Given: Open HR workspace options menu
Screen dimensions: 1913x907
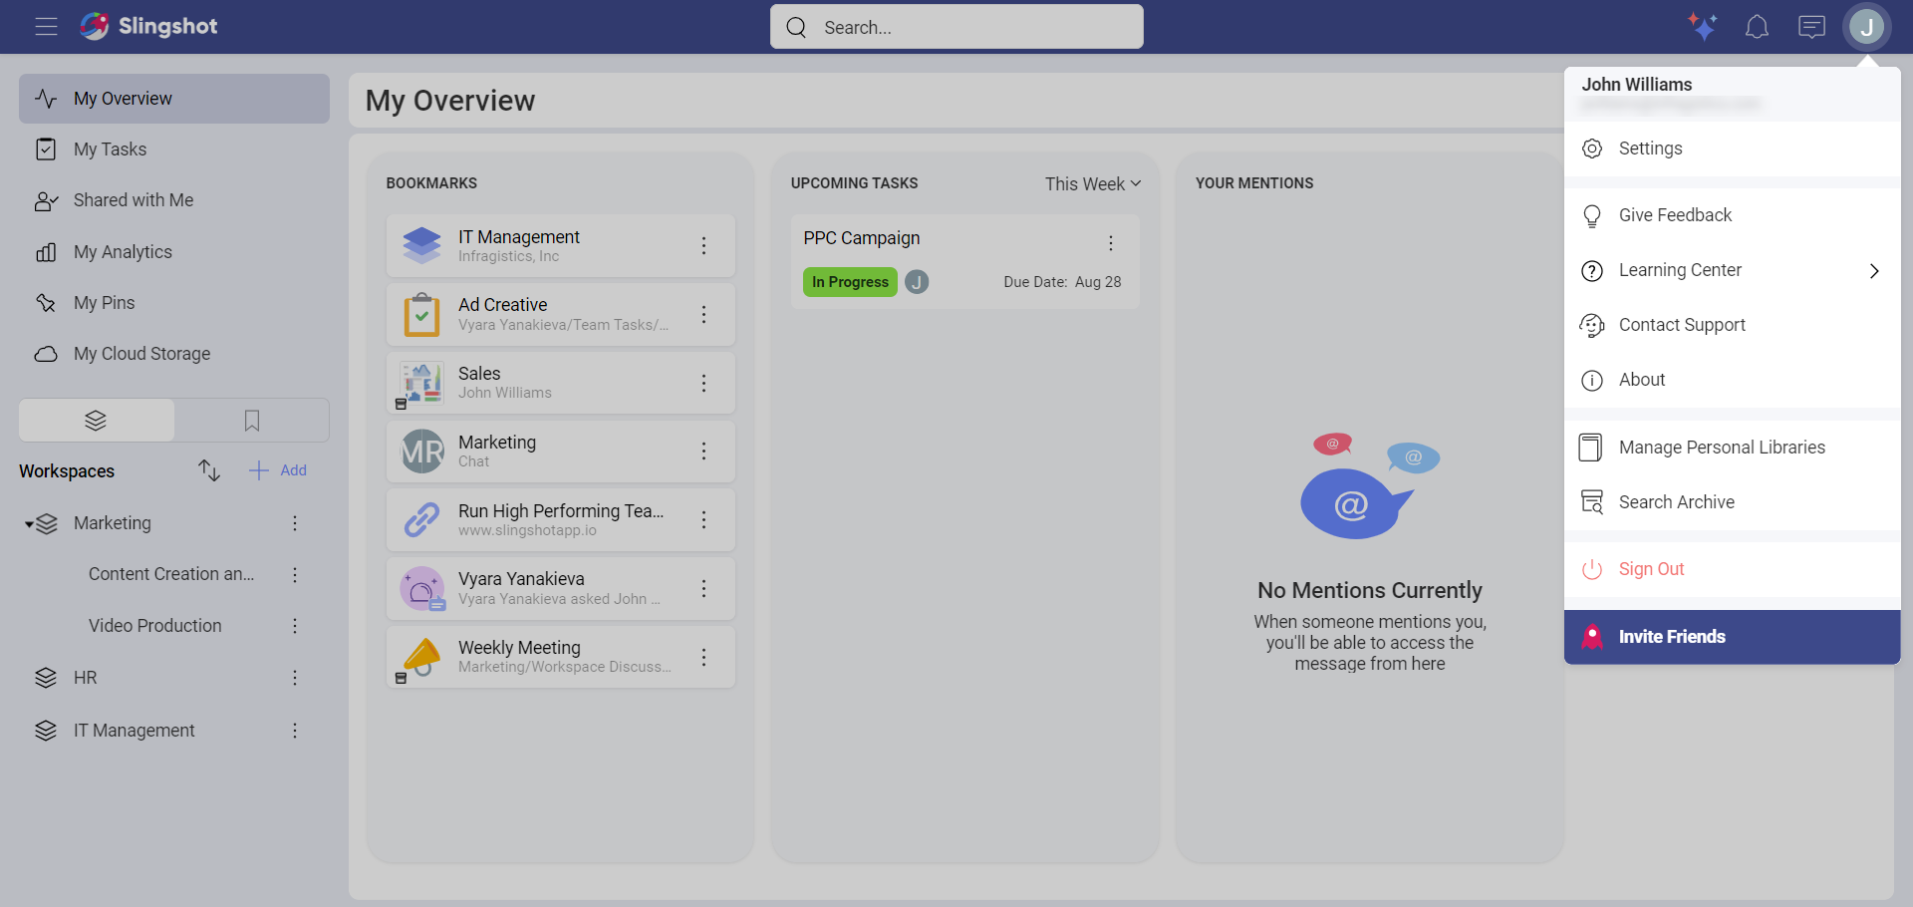Looking at the screenshot, I should tap(295, 678).
